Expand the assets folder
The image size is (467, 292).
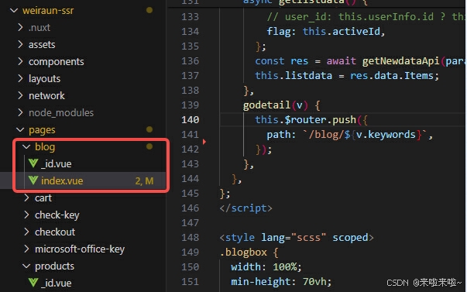[x=20, y=44]
